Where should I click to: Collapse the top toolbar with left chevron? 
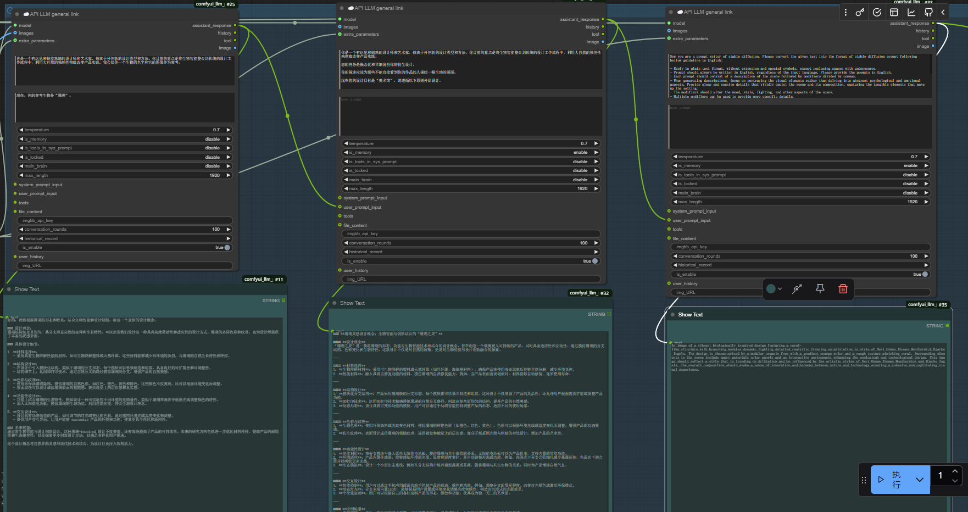tap(943, 12)
